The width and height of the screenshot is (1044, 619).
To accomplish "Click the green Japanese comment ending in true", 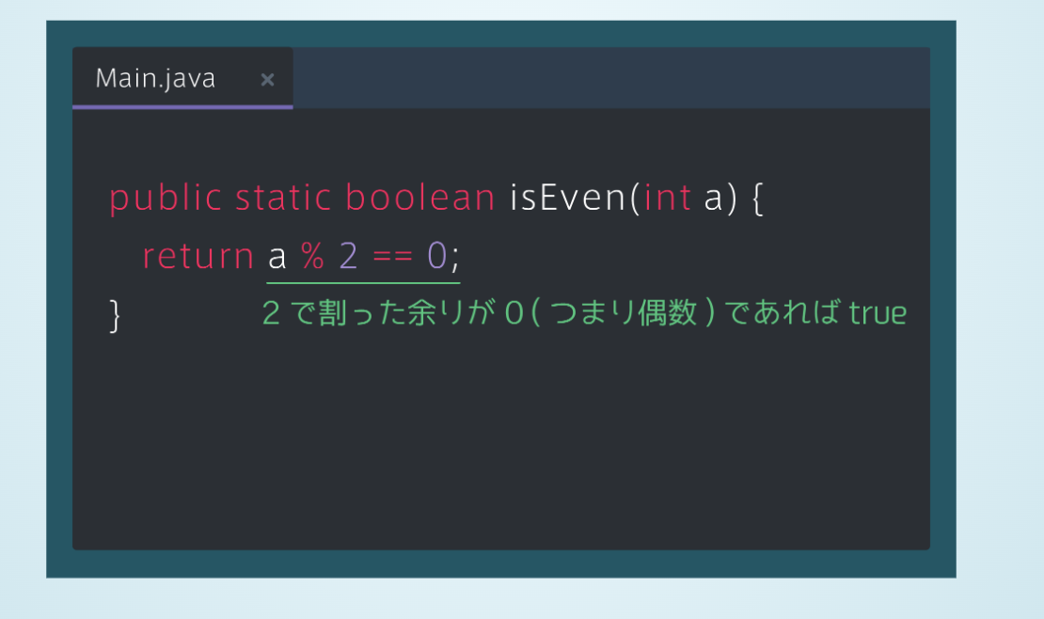I will 585,312.
